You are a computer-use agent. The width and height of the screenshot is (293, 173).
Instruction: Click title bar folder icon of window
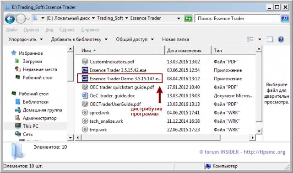pos(7,7)
